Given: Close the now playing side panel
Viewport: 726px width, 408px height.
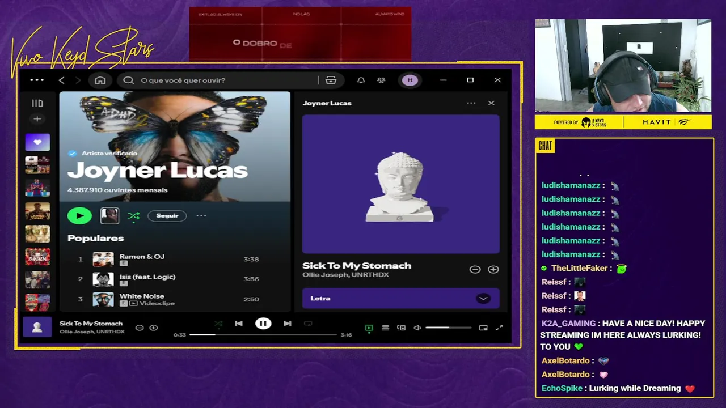Looking at the screenshot, I should pos(491,103).
